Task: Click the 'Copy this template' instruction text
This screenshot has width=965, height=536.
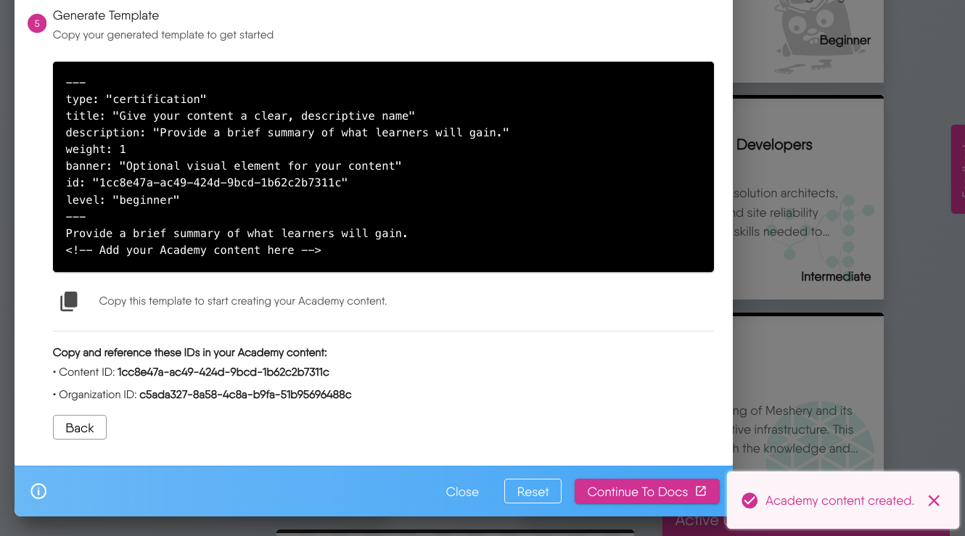Action: tap(243, 301)
